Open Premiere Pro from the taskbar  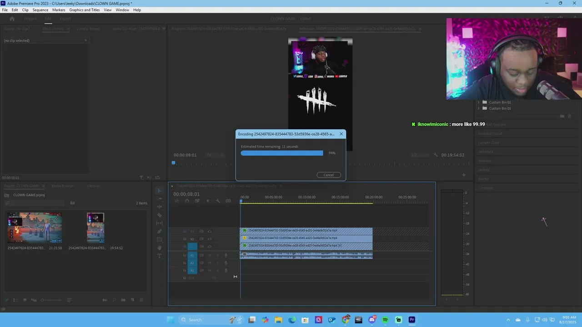412,320
